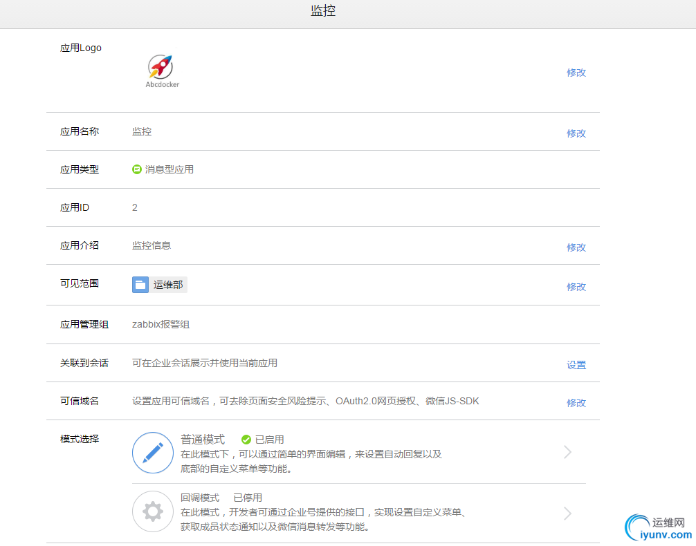
Task: Click the blue folder icon beside 运维部
Action: pos(139,284)
